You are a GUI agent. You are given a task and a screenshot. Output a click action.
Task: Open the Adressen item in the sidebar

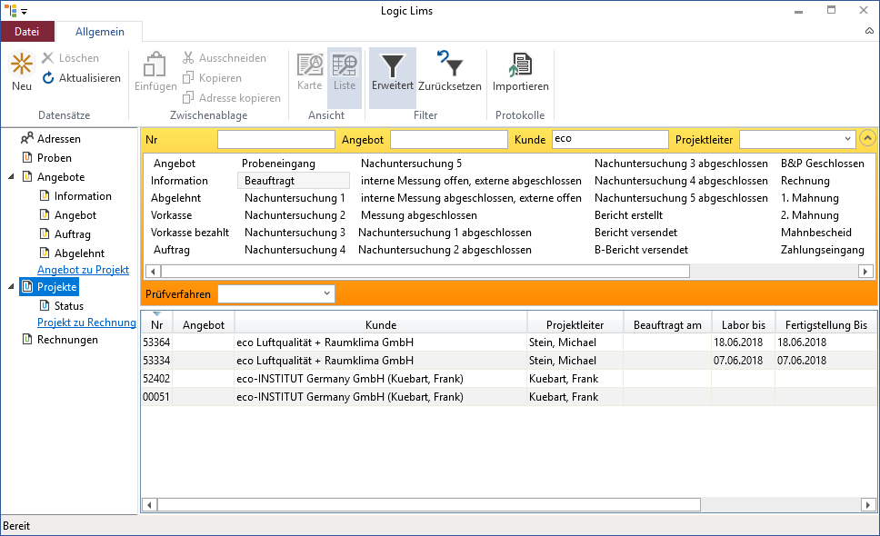coord(58,139)
